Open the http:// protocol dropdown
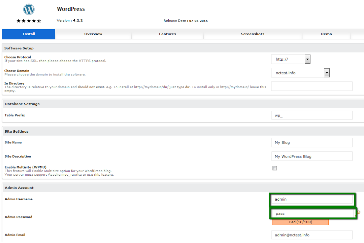The height and width of the screenshot is (243, 364). 291,59
